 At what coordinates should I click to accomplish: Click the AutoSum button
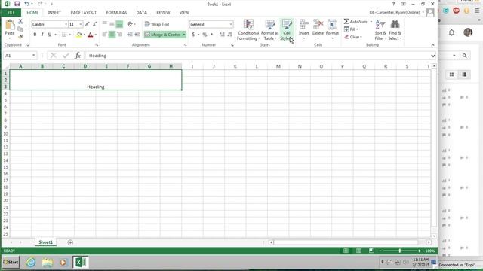click(355, 22)
